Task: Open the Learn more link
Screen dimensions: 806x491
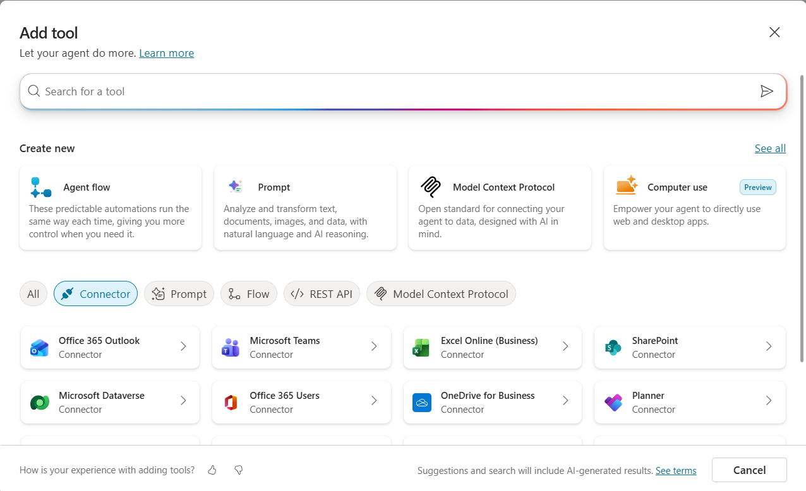Action: 167,53
